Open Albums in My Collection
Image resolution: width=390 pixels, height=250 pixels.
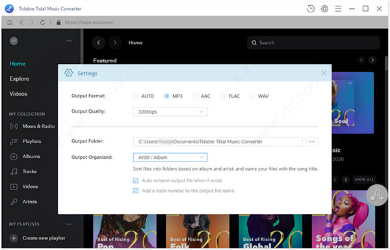25,156
